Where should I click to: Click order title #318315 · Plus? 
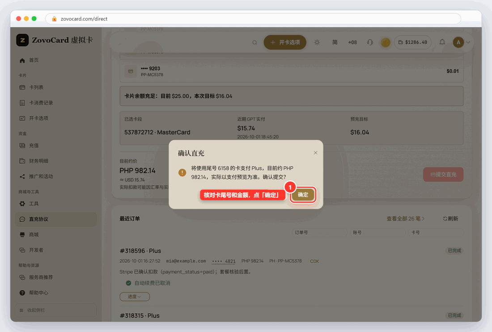140,316
